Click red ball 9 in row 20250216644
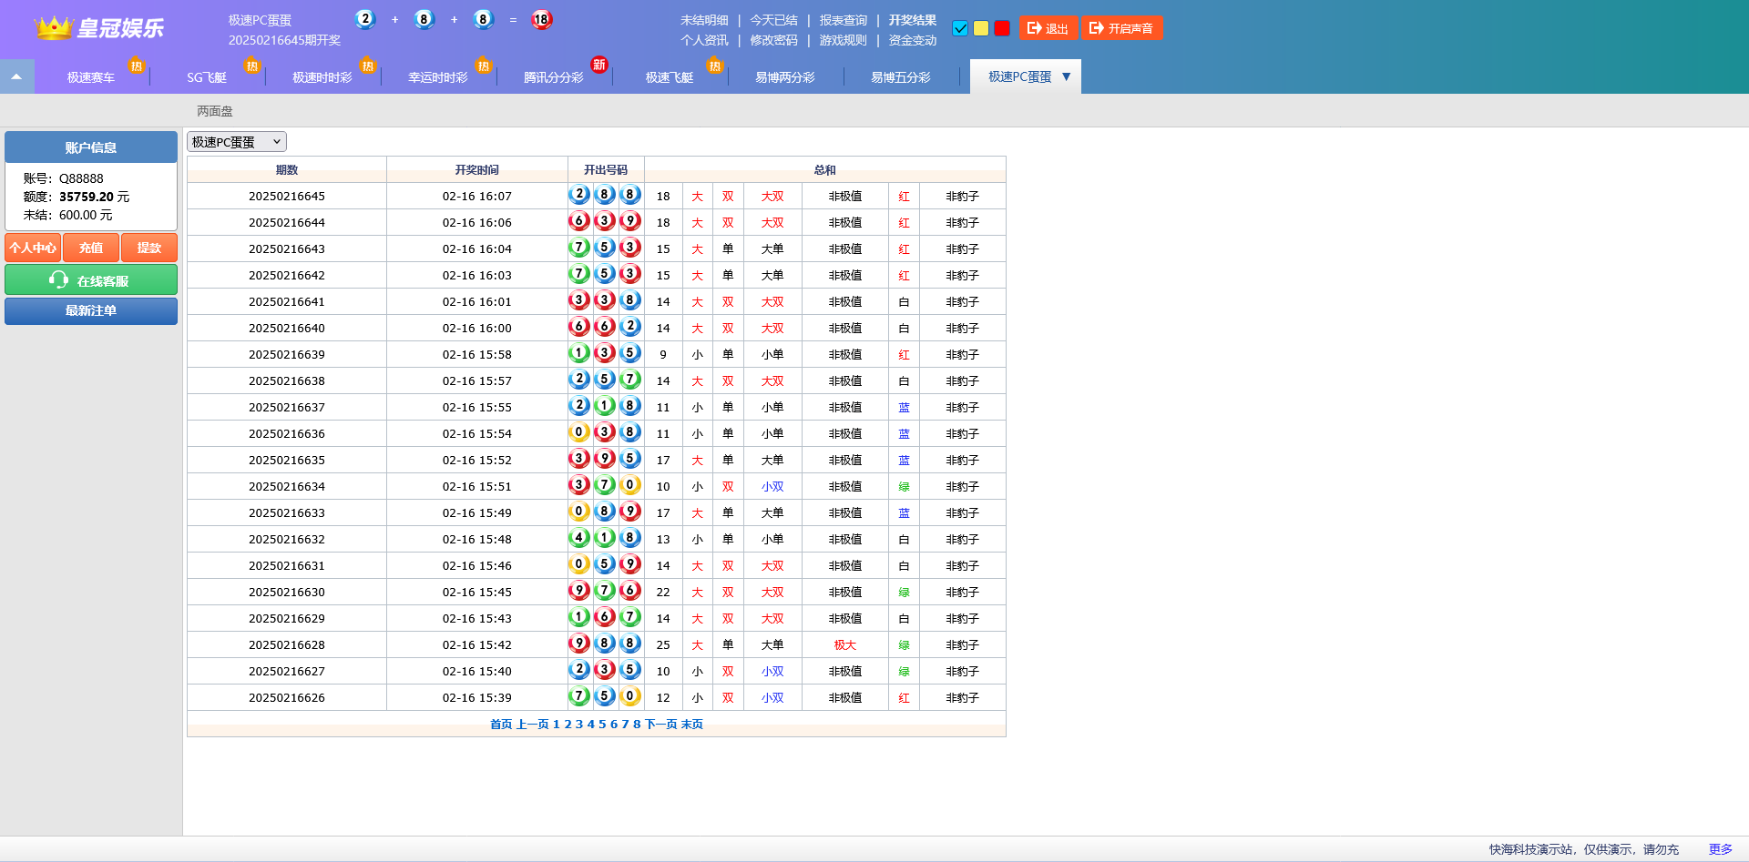The width and height of the screenshot is (1749, 862). pyautogui.click(x=629, y=221)
